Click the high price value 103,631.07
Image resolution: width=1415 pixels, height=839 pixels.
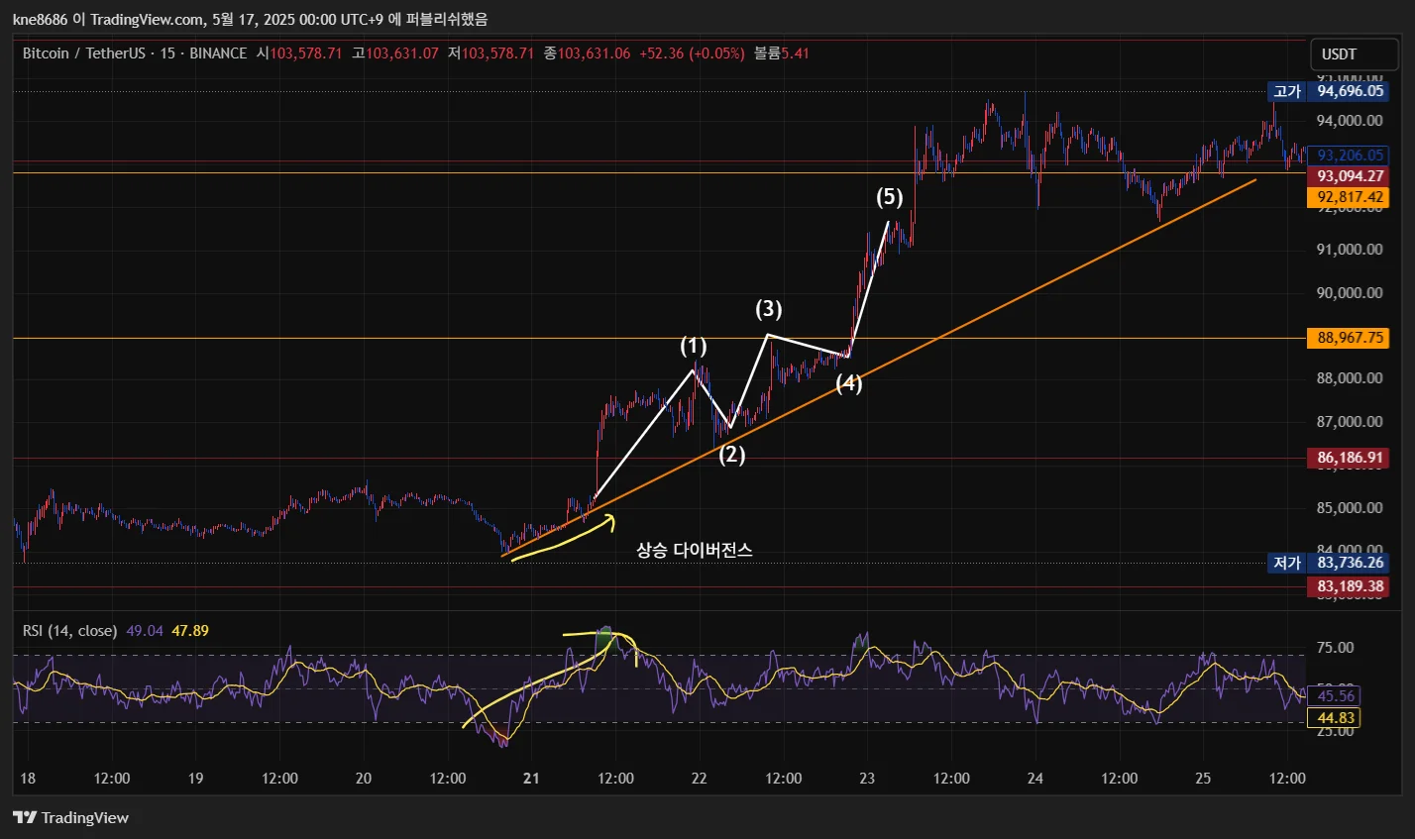(x=402, y=53)
